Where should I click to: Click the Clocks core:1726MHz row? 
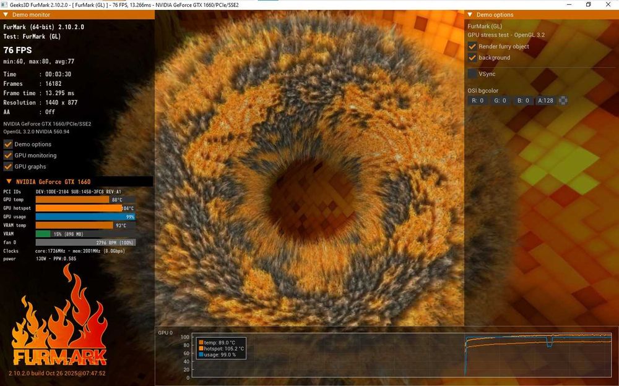pyautogui.click(x=64, y=251)
